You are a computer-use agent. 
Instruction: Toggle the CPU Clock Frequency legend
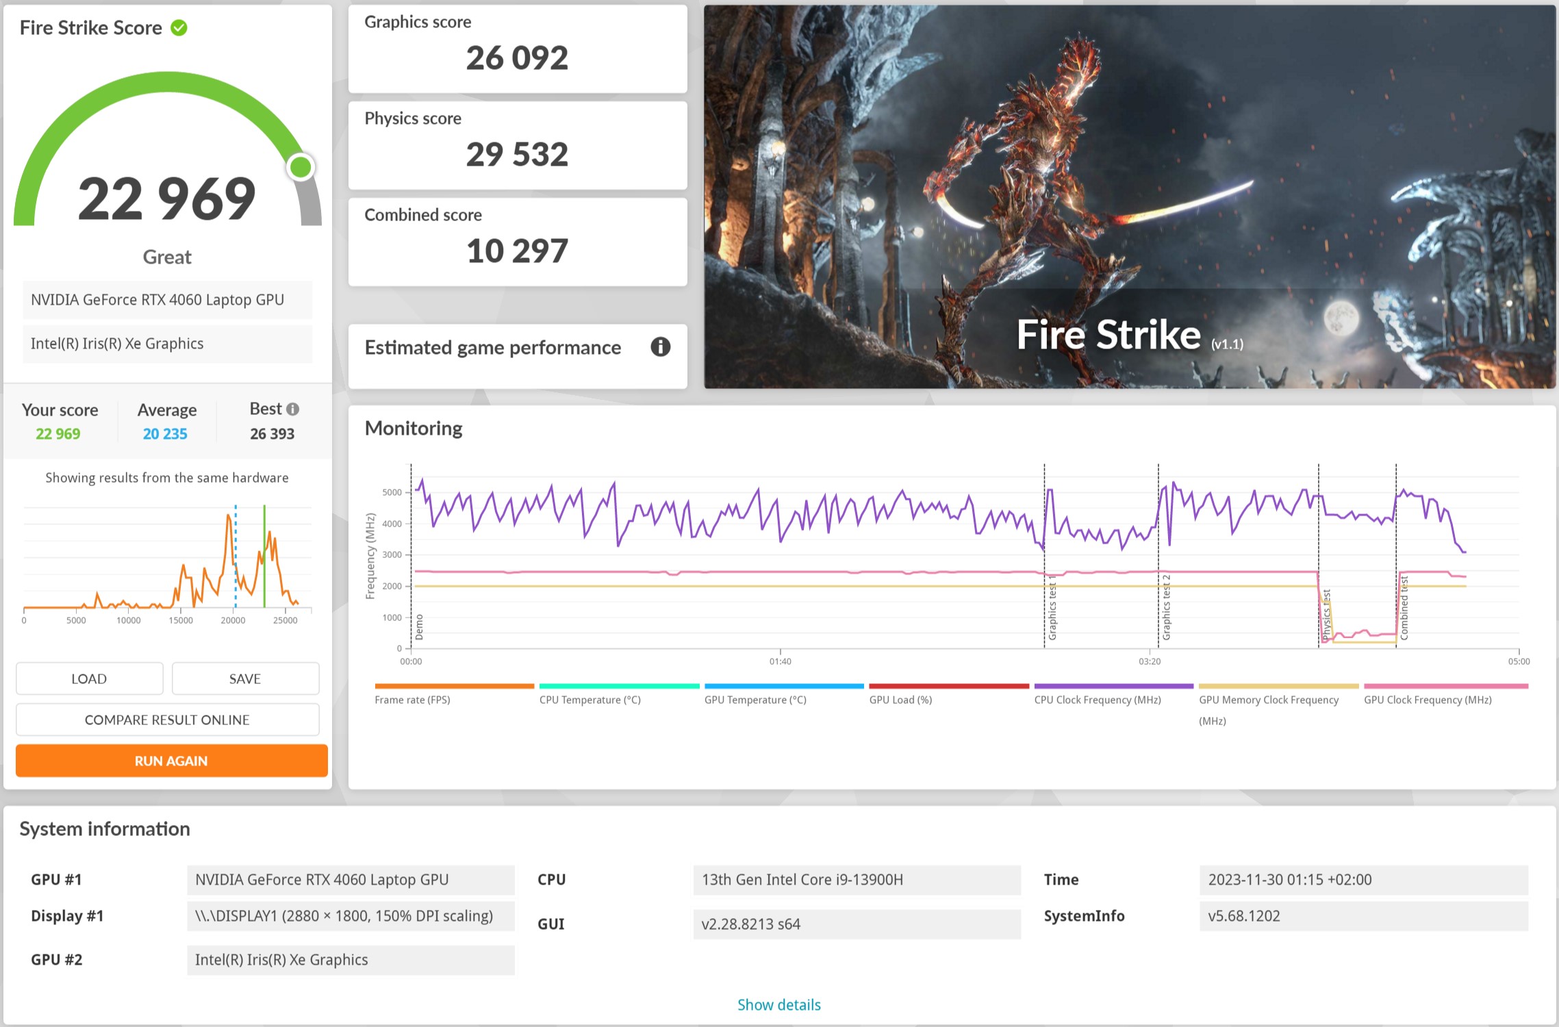point(1097,699)
